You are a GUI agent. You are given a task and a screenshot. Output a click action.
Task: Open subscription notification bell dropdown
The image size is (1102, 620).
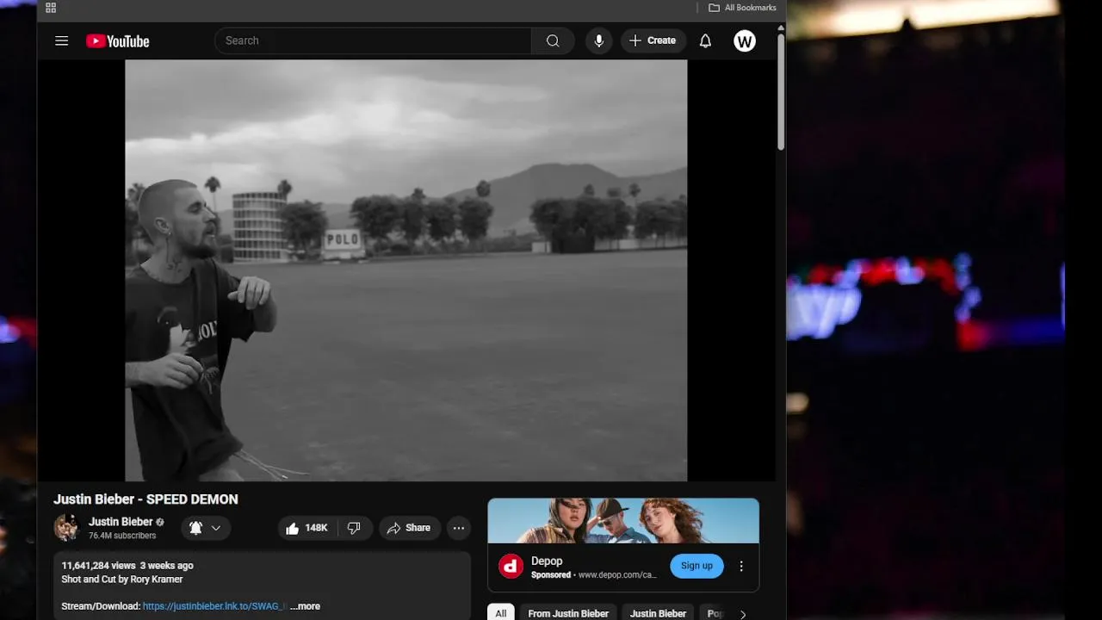(x=206, y=528)
